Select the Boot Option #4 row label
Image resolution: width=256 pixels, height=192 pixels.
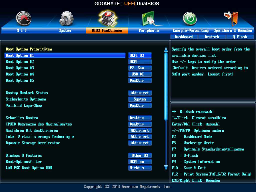click(20, 74)
